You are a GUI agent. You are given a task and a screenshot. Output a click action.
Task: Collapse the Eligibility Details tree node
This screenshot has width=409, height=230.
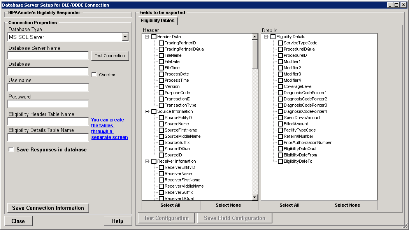pyautogui.click(x=267, y=37)
